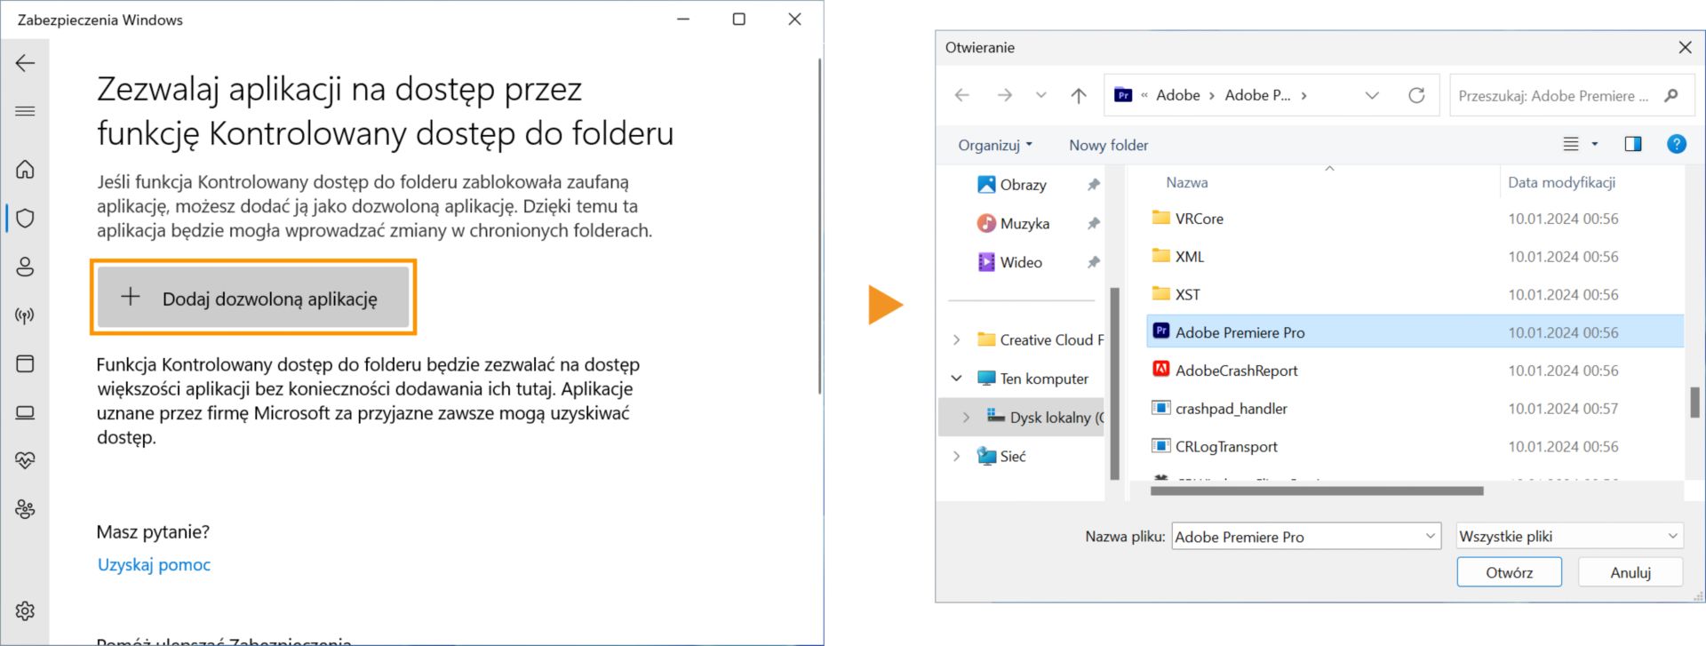Click Nowy folder button
This screenshot has width=1706, height=646.
(x=1108, y=145)
